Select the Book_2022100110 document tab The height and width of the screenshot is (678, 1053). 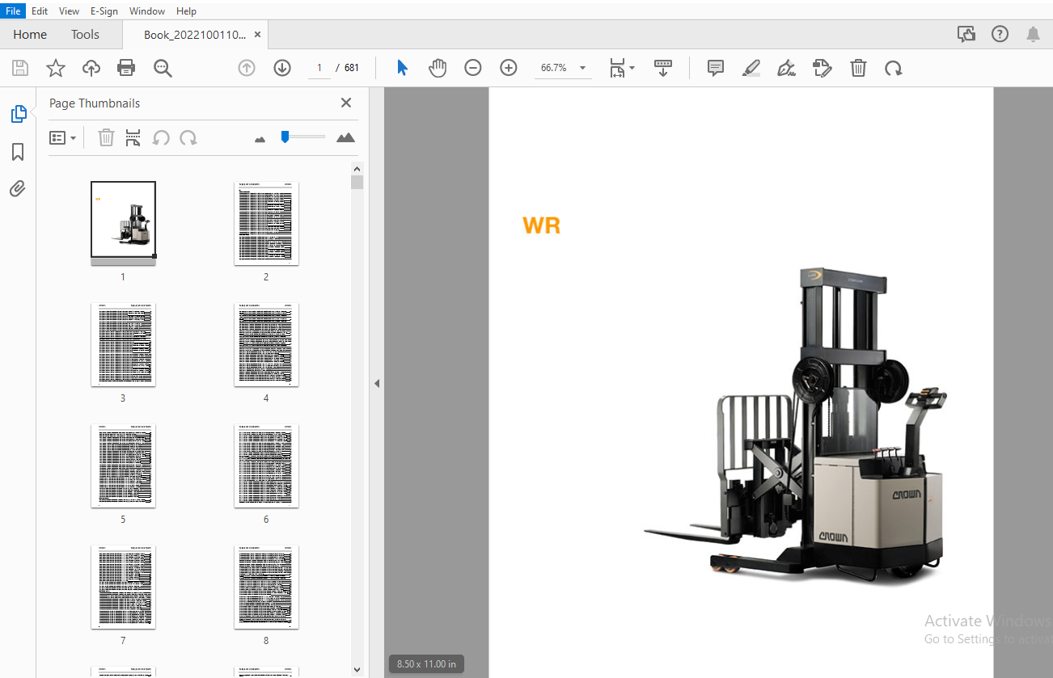pos(194,35)
